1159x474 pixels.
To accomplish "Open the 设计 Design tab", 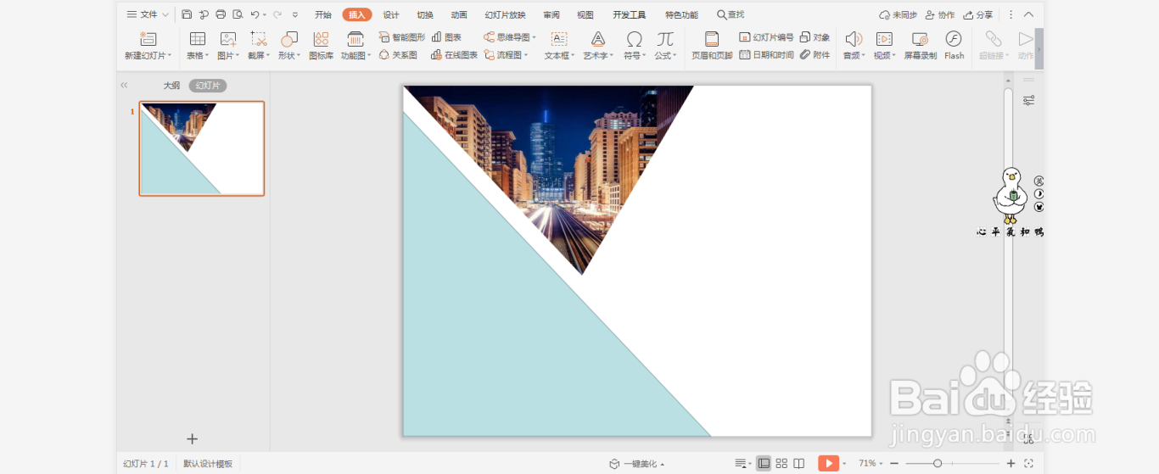I will 391,14.
